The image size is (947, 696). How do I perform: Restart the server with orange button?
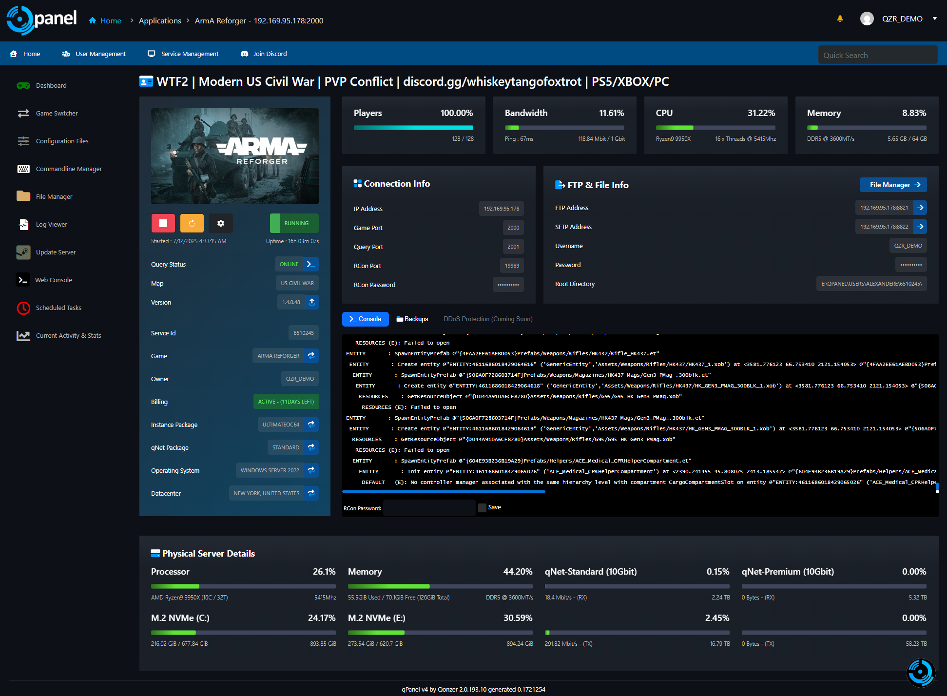[x=192, y=223]
